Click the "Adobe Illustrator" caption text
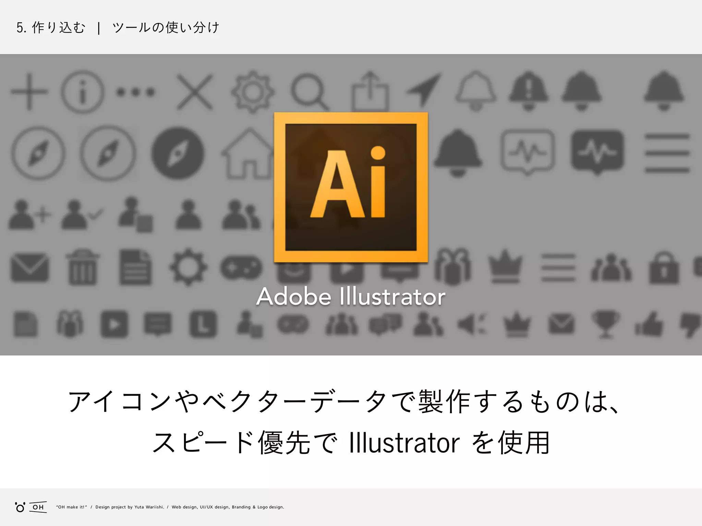Viewport: 702px width, 526px height. (x=351, y=296)
